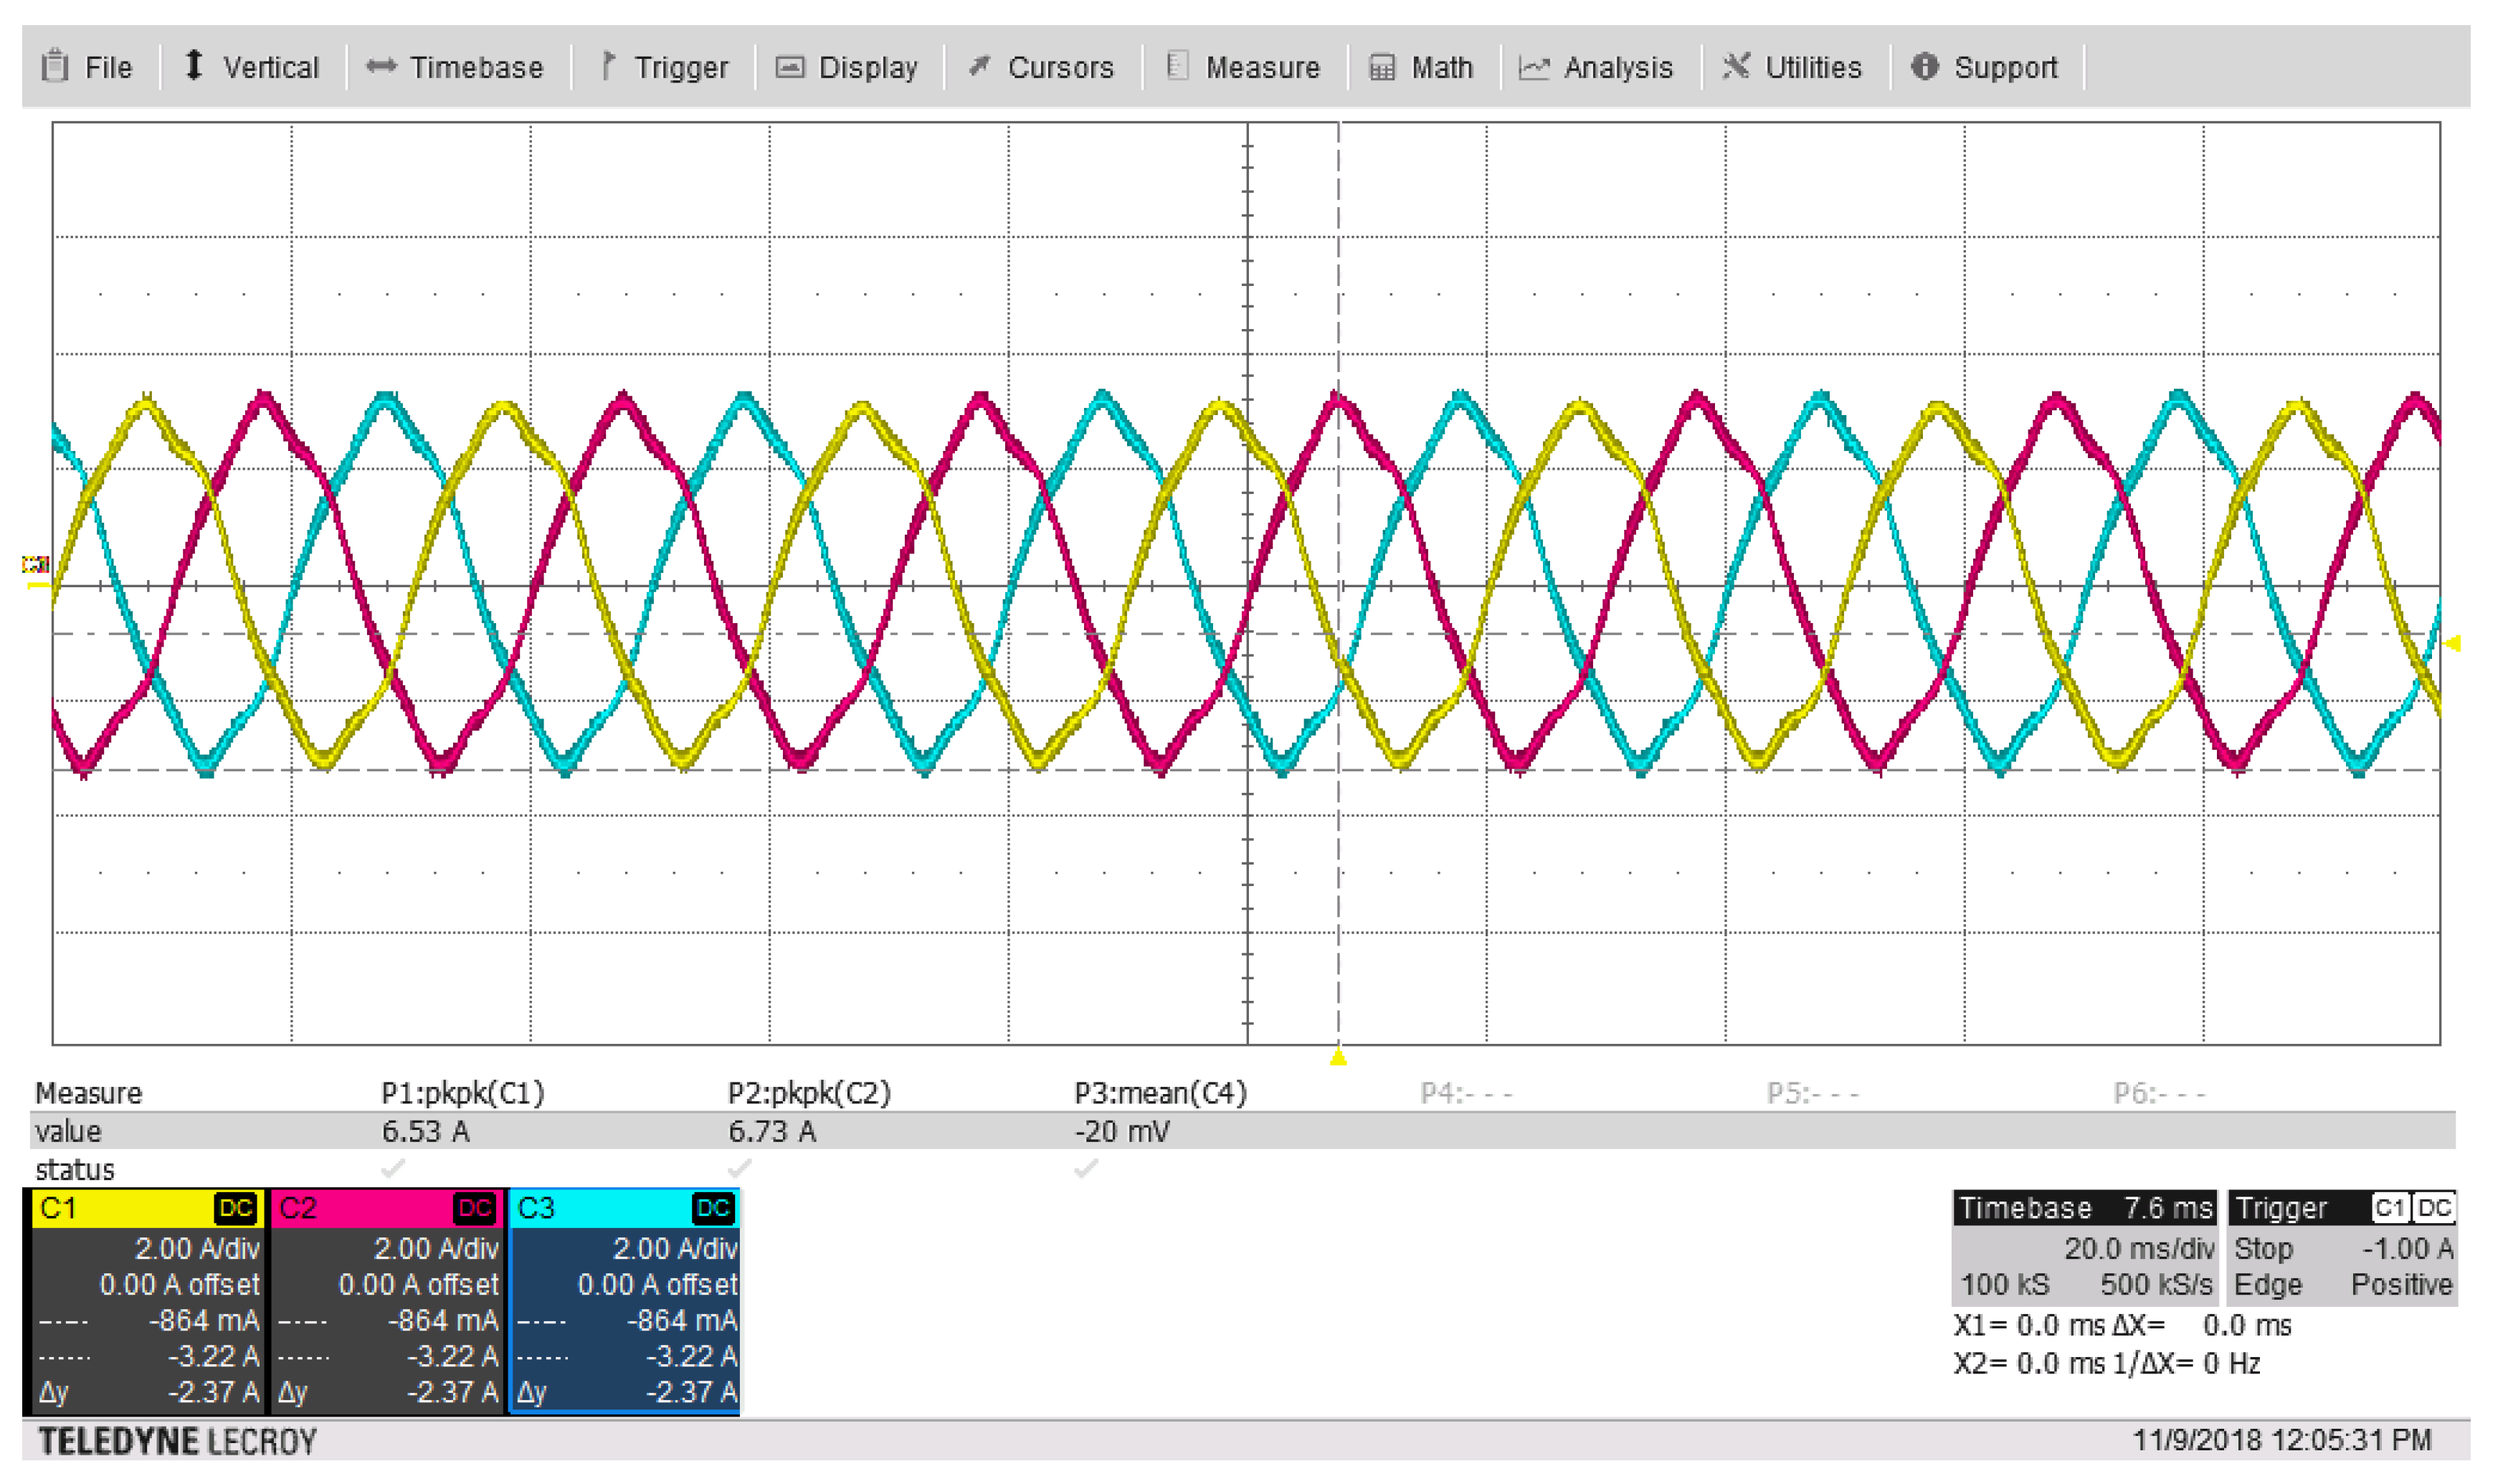This screenshot has height=1484, width=2503.
Task: Open the Trigger descriptor box
Action: [x=2342, y=1247]
